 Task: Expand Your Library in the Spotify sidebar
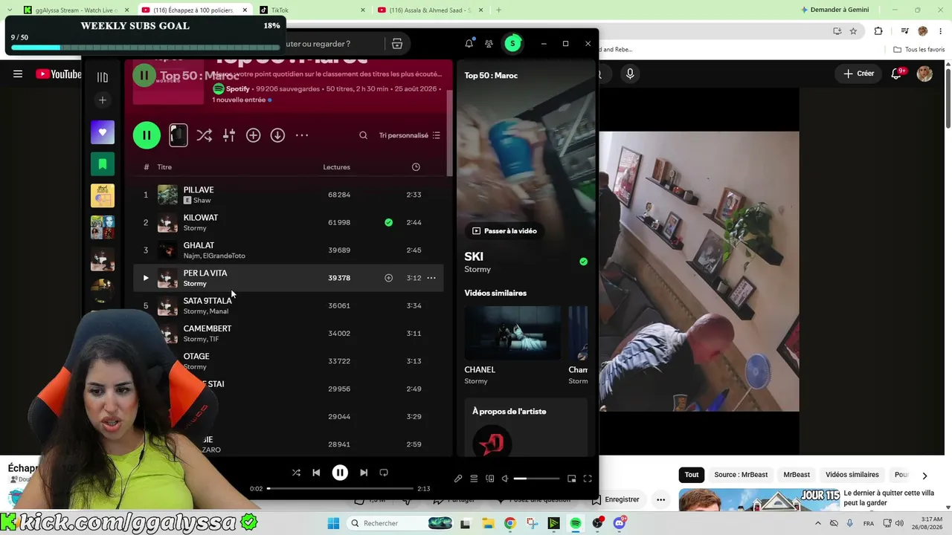point(103,77)
